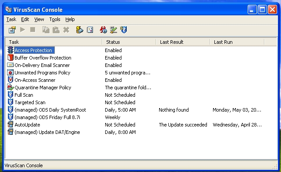The image size is (281, 172).
Task: Click the Start task play icon
Action: tap(23, 29)
